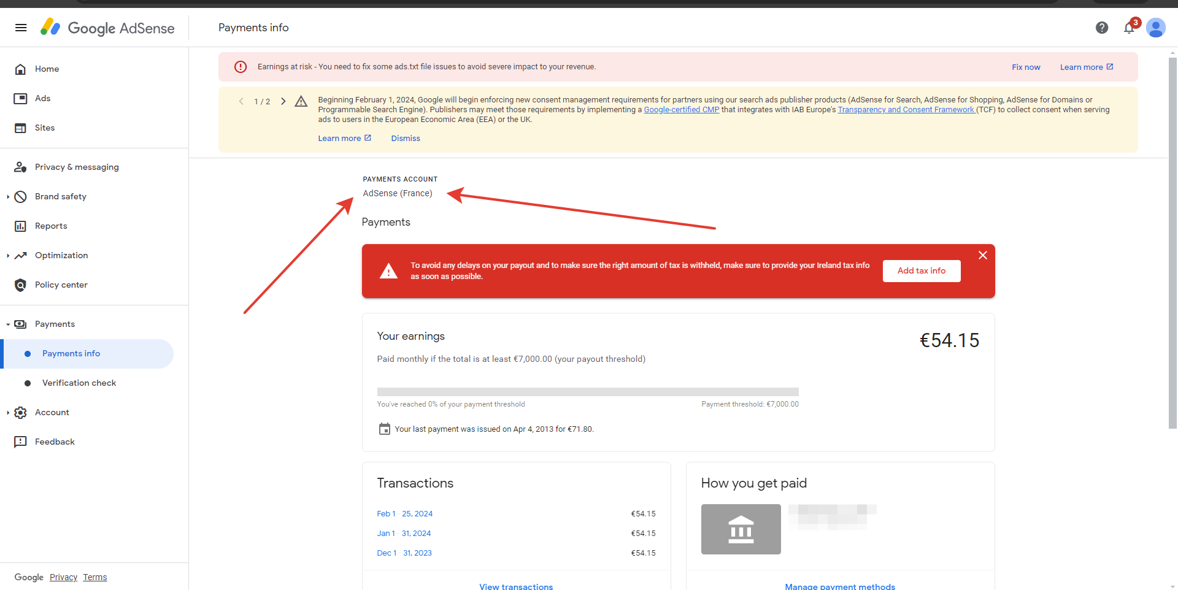Select Verification check sub-item

(x=79, y=383)
